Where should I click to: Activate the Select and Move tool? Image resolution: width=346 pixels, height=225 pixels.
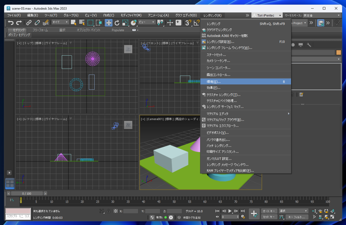[109, 23]
